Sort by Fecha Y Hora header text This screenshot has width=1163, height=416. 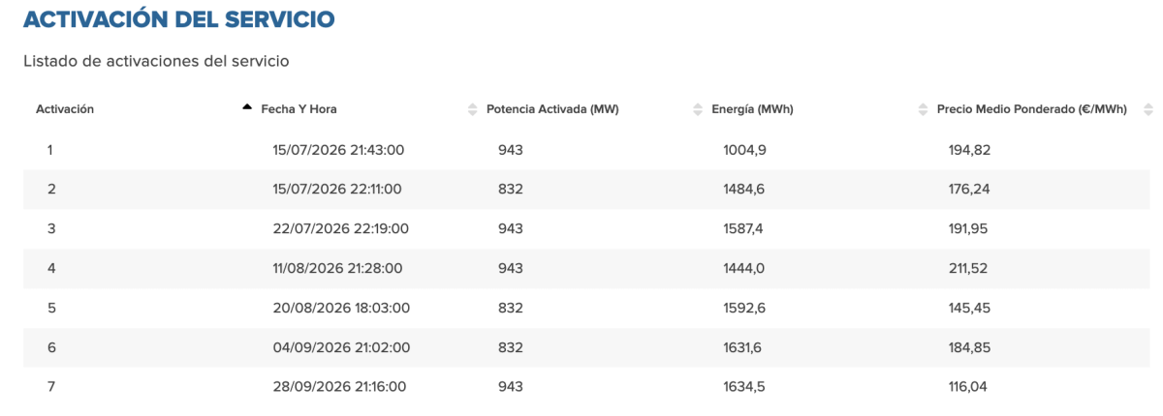tap(299, 109)
